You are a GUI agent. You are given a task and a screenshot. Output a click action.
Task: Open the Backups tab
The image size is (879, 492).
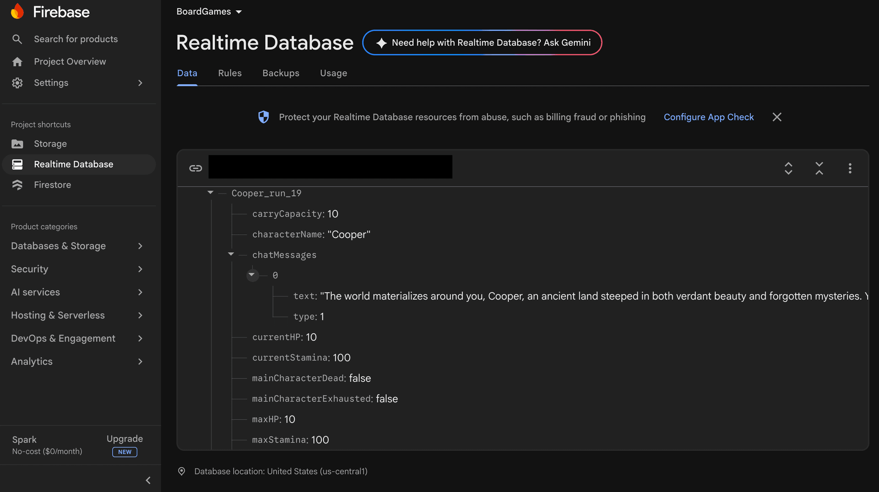281,73
